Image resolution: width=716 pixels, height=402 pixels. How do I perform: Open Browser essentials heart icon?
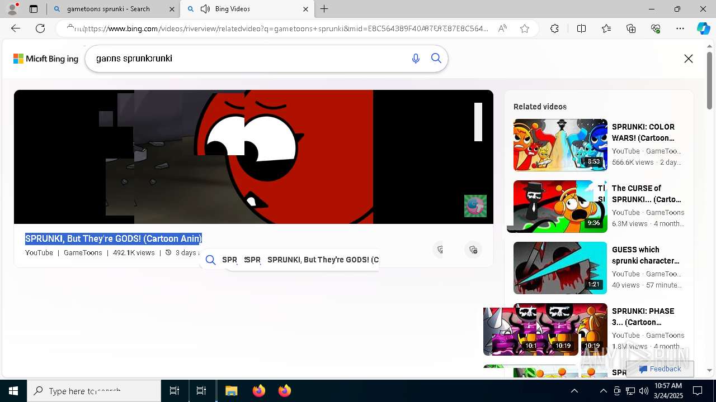pos(656,28)
